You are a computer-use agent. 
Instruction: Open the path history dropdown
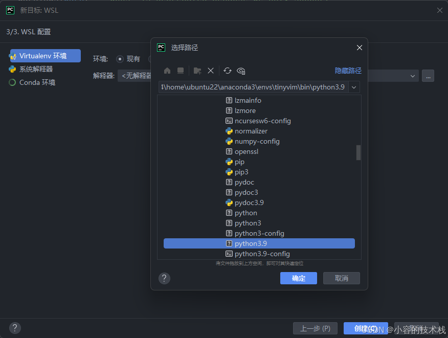click(354, 87)
